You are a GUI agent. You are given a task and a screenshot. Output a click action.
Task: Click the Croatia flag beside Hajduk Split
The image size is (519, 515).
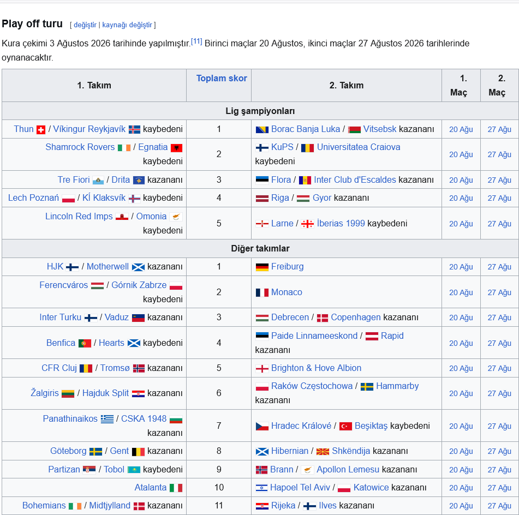click(139, 393)
